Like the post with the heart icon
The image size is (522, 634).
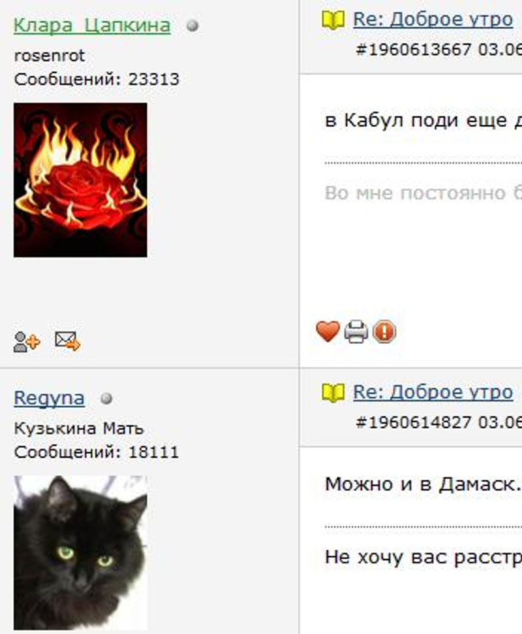[x=328, y=331]
